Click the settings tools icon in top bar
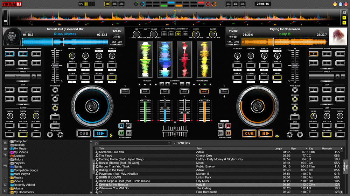This screenshot has height=196, width=350. point(243,4)
